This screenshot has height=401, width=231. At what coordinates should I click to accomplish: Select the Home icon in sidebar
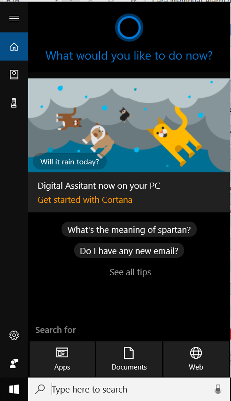point(14,46)
